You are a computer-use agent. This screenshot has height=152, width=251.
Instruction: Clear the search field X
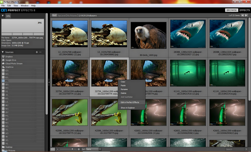click(x=246, y=149)
